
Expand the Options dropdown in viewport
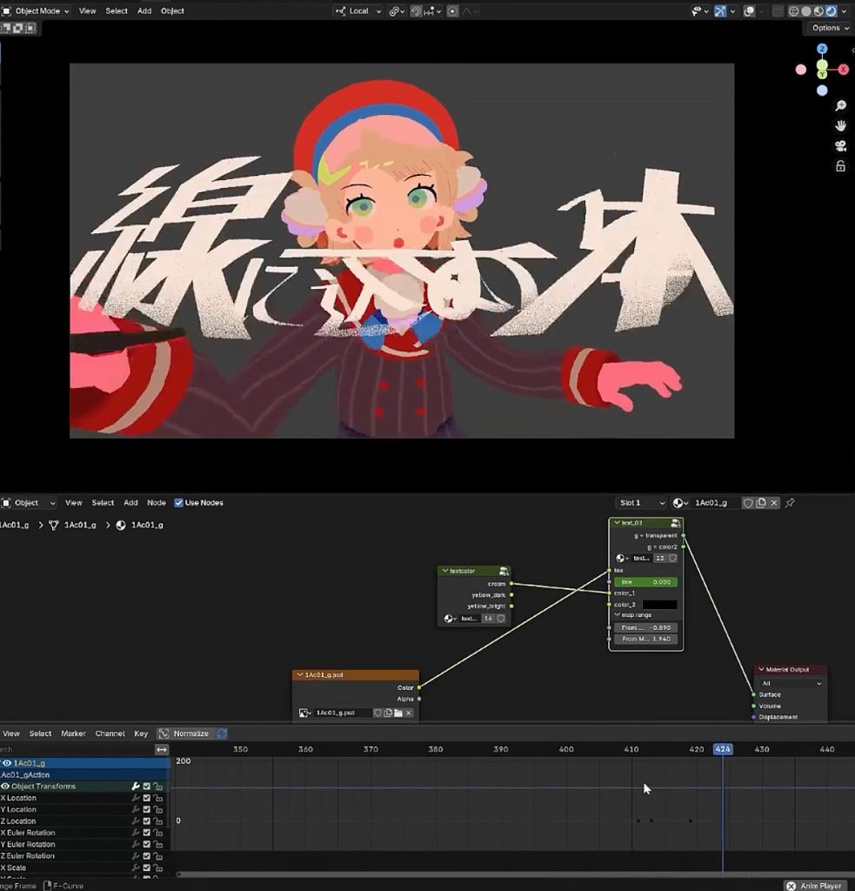click(x=829, y=28)
